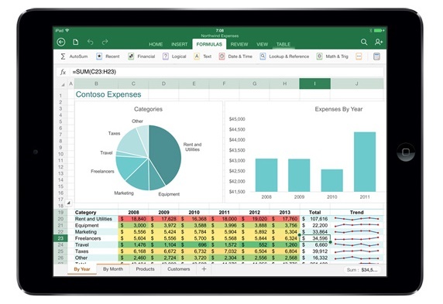443x304 pixels.
Task: Select the 2011 bar in chart
Action: click(x=365, y=162)
